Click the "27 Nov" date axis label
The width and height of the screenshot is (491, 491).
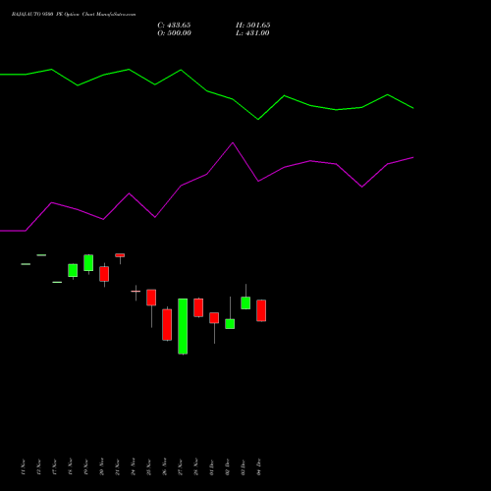(180, 466)
